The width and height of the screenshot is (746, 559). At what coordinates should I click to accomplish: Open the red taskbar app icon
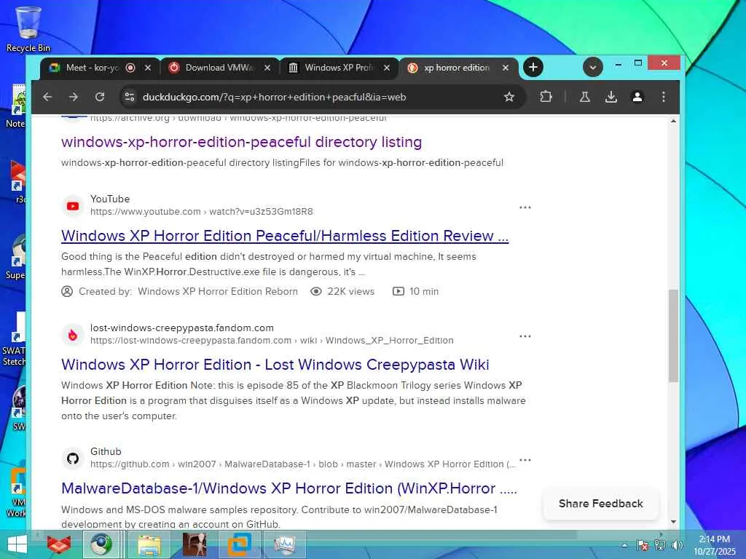point(59,544)
